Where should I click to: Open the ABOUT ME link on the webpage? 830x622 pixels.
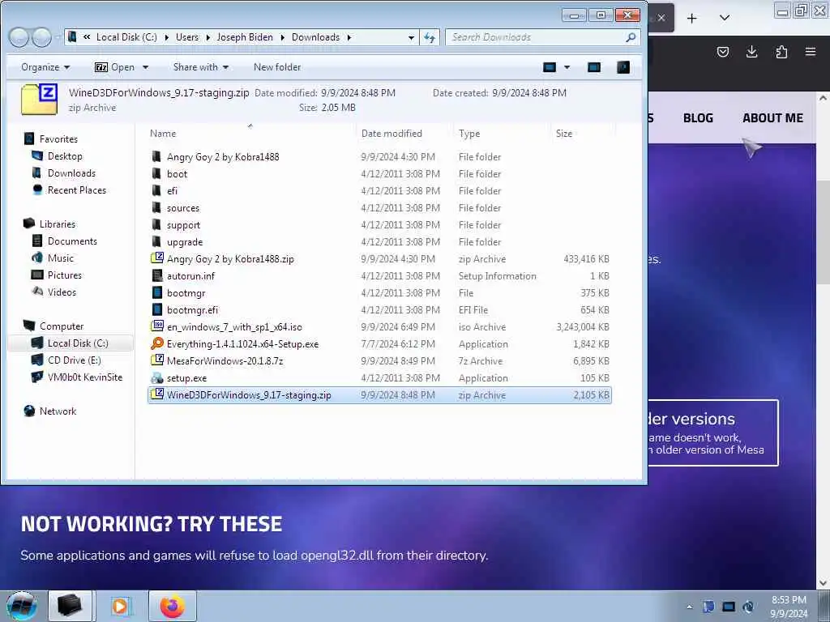click(x=772, y=118)
